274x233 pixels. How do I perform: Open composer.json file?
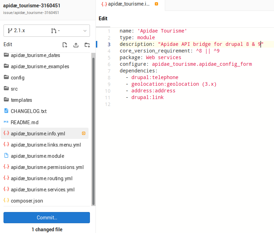(x=27, y=201)
